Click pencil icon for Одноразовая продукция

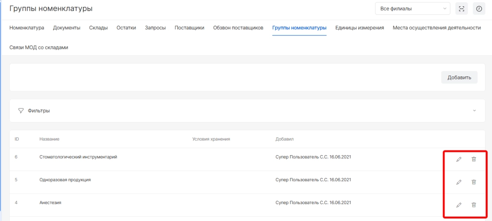458,182
